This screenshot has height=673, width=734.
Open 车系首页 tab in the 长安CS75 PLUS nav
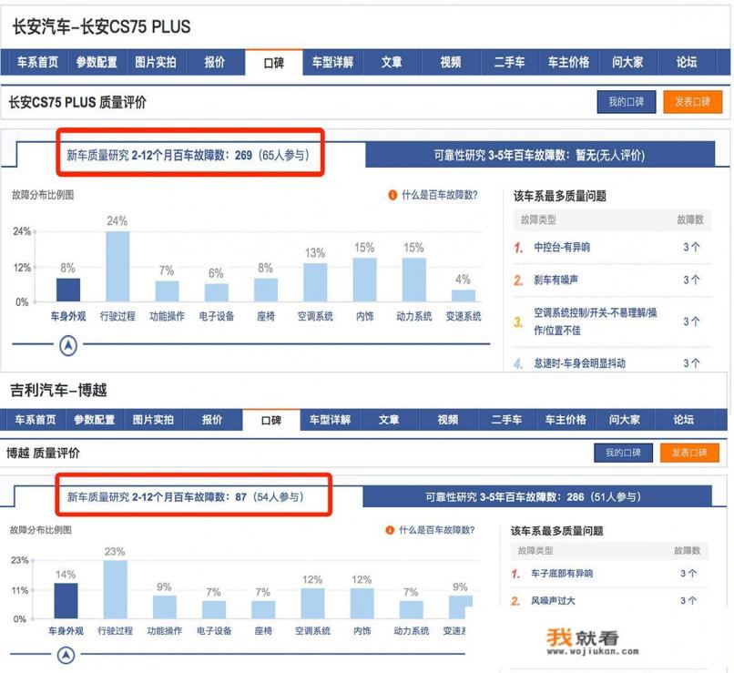pyautogui.click(x=37, y=62)
